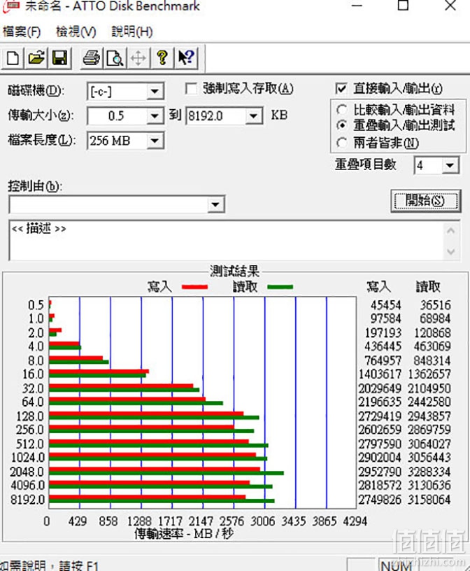Click the four-arrow move icon
Viewport: 470px width, 571px height.
pyautogui.click(x=138, y=58)
